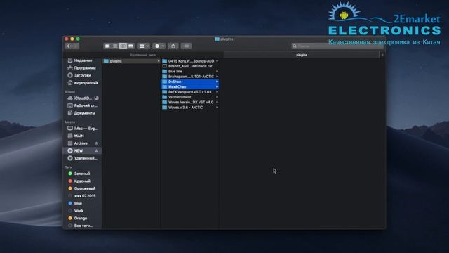Screen dimensions: 449x253
Task: Click the Edit Tags toolbar button
Action: pos(187,46)
